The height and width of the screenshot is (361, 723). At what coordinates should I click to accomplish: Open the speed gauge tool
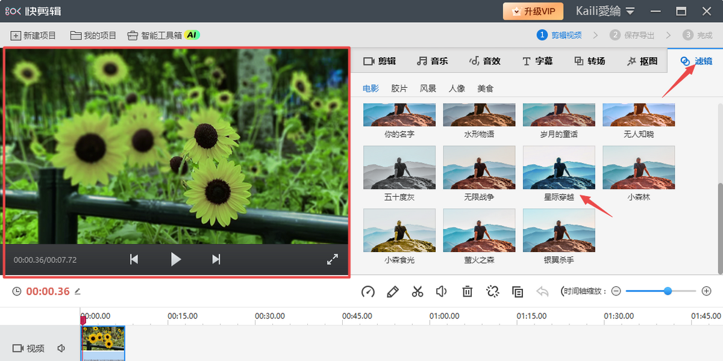coord(368,292)
